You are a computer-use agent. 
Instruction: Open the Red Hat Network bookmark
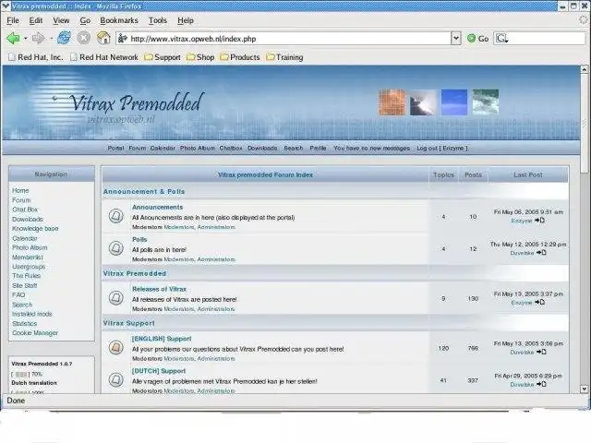pyautogui.click(x=104, y=57)
